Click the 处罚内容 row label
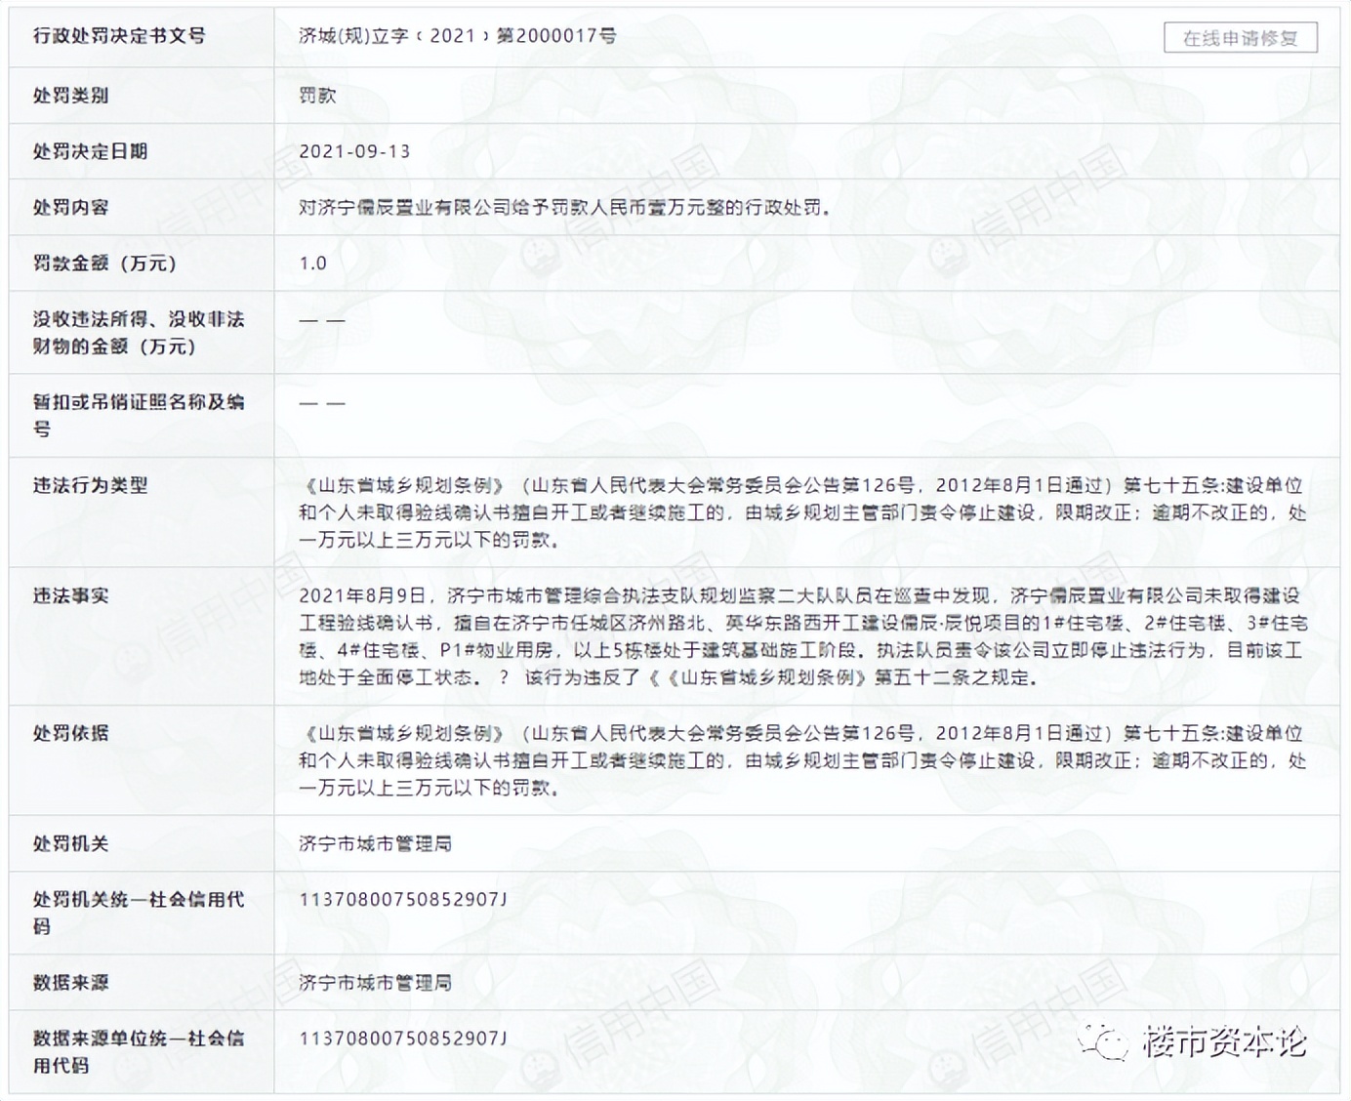1351x1101 pixels. (x=70, y=207)
